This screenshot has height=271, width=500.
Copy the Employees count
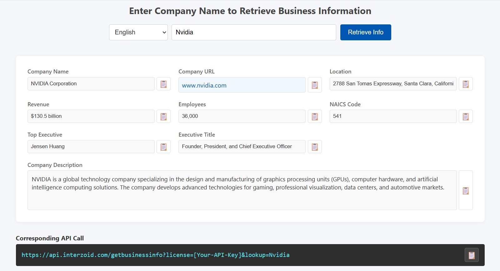(x=315, y=116)
